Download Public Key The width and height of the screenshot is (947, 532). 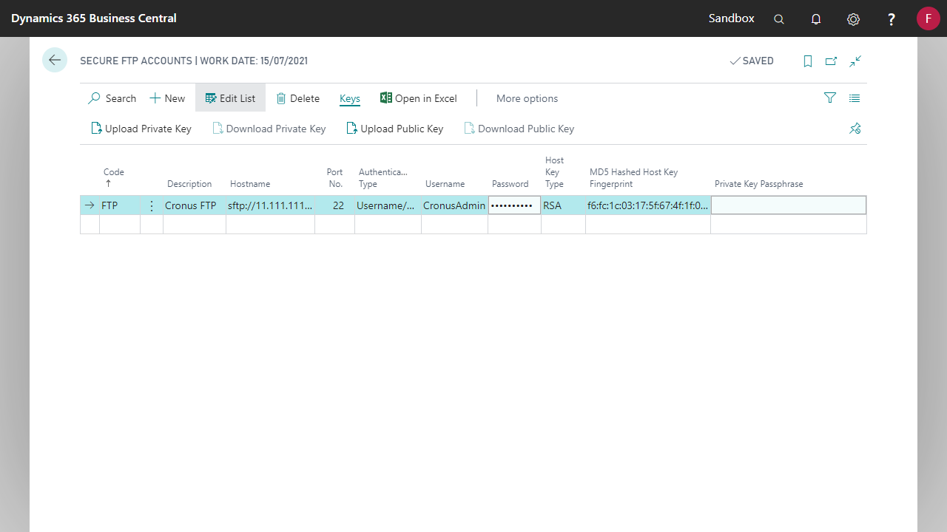click(x=519, y=129)
